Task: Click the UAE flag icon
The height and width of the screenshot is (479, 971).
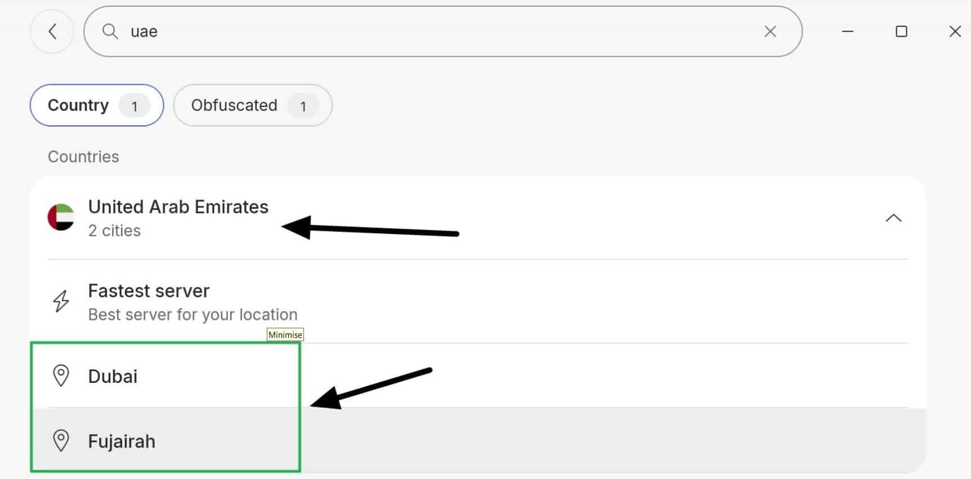Action: pos(61,217)
